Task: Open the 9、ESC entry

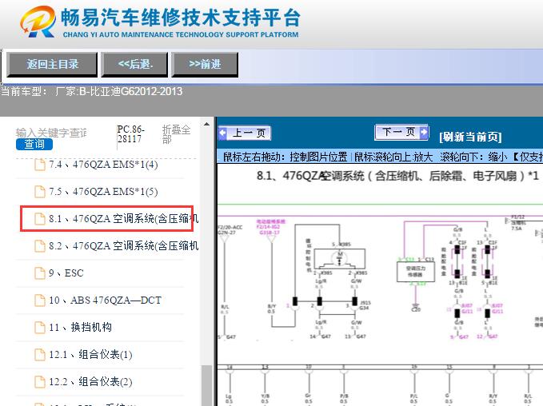Action: [x=66, y=273]
